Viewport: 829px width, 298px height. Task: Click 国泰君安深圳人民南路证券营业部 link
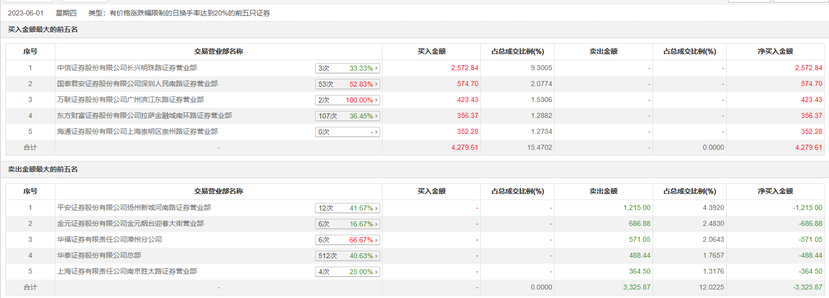pos(137,84)
